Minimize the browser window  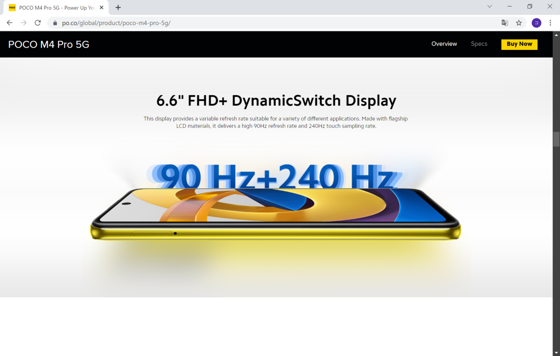tap(510, 7)
